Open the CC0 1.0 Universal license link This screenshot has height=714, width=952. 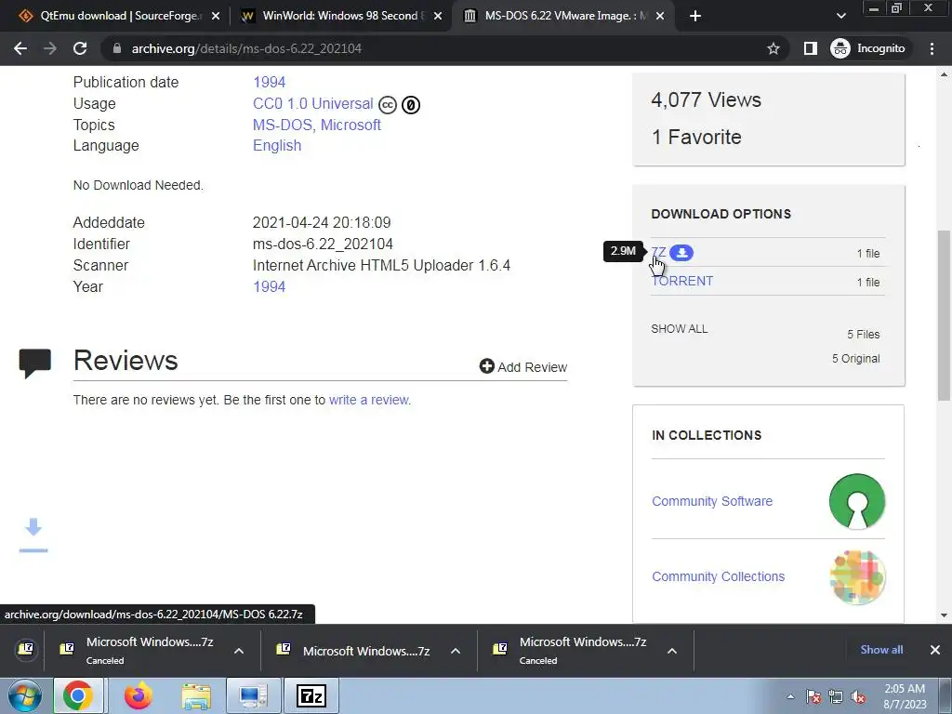(312, 104)
